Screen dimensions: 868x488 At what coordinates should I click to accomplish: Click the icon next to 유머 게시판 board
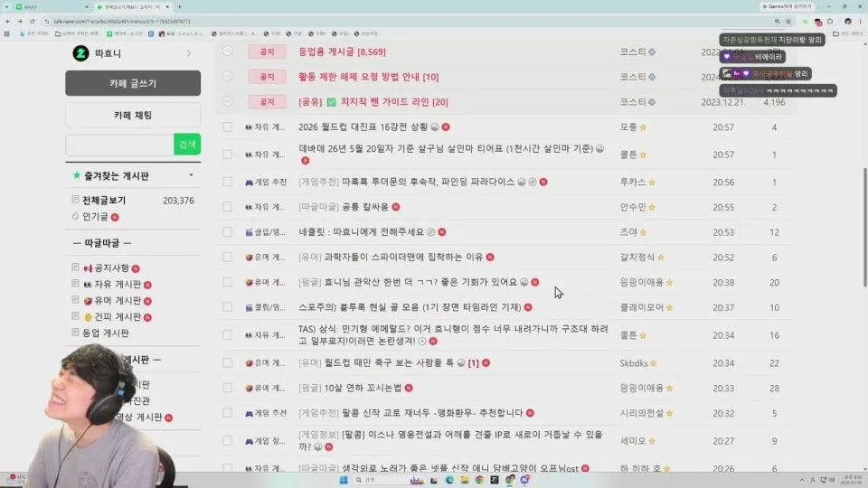pos(88,301)
